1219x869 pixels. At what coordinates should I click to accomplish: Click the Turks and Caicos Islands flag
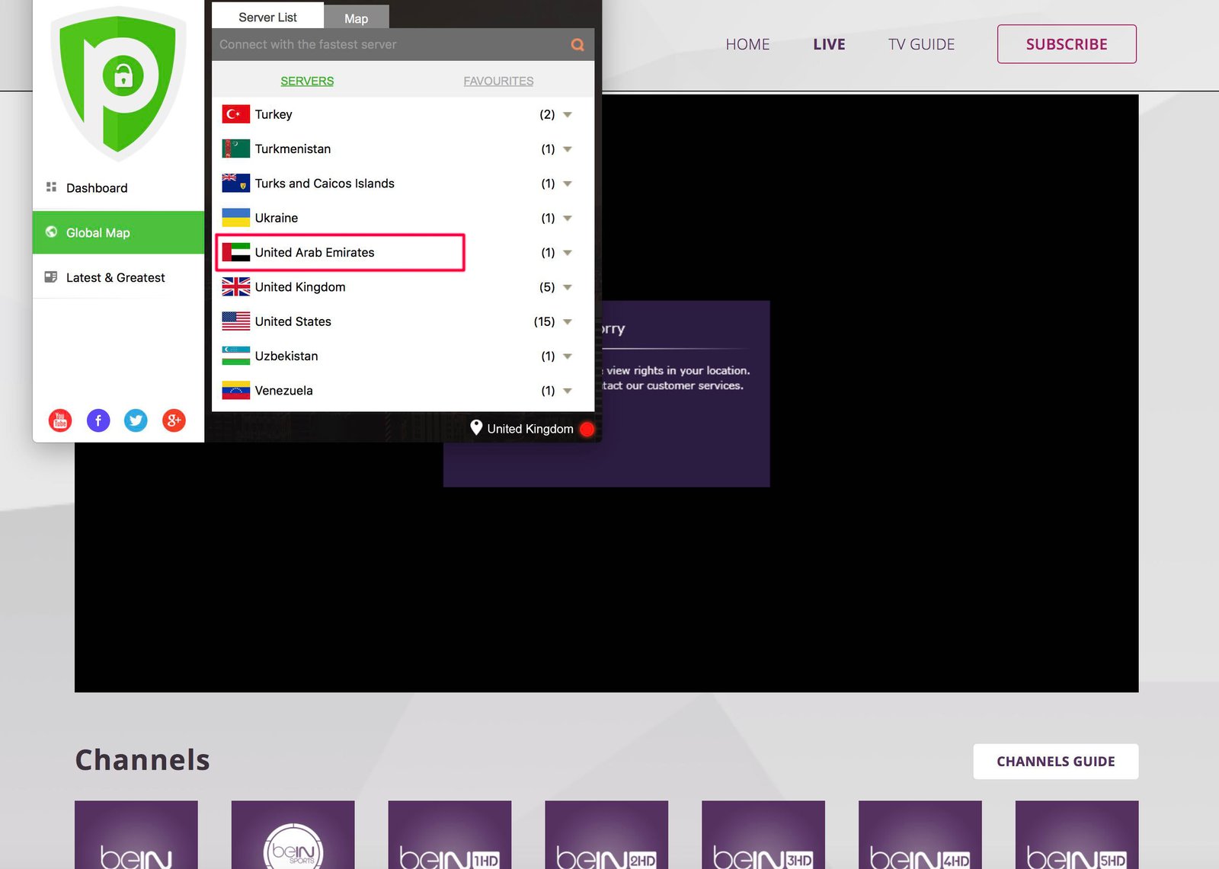point(236,183)
